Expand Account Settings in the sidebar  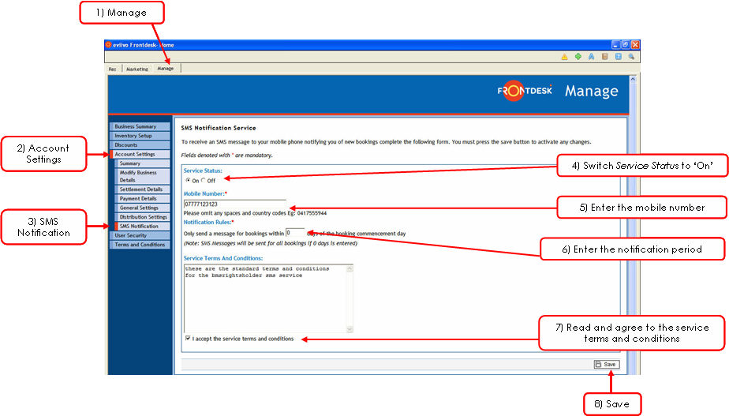tap(135, 154)
